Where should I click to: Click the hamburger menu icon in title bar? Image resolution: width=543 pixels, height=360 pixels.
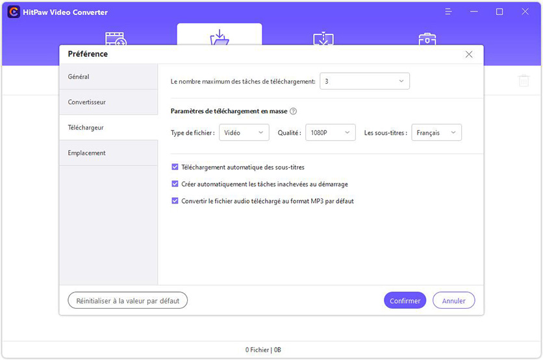(x=448, y=12)
